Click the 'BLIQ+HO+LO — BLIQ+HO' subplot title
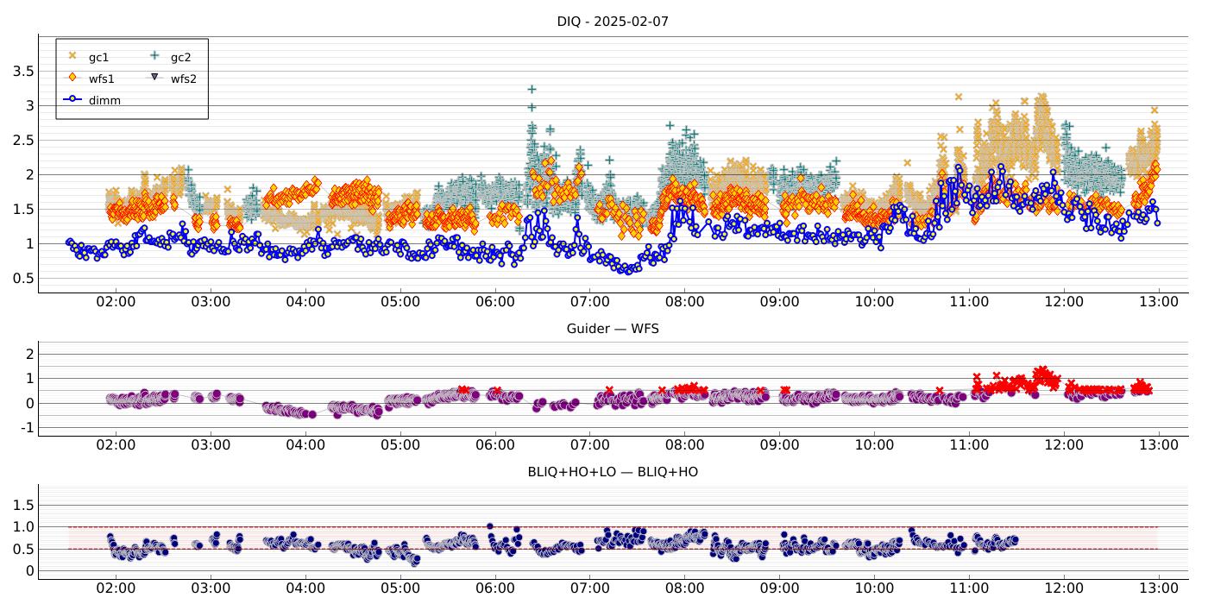This screenshot has height=604, width=1208. point(613,472)
